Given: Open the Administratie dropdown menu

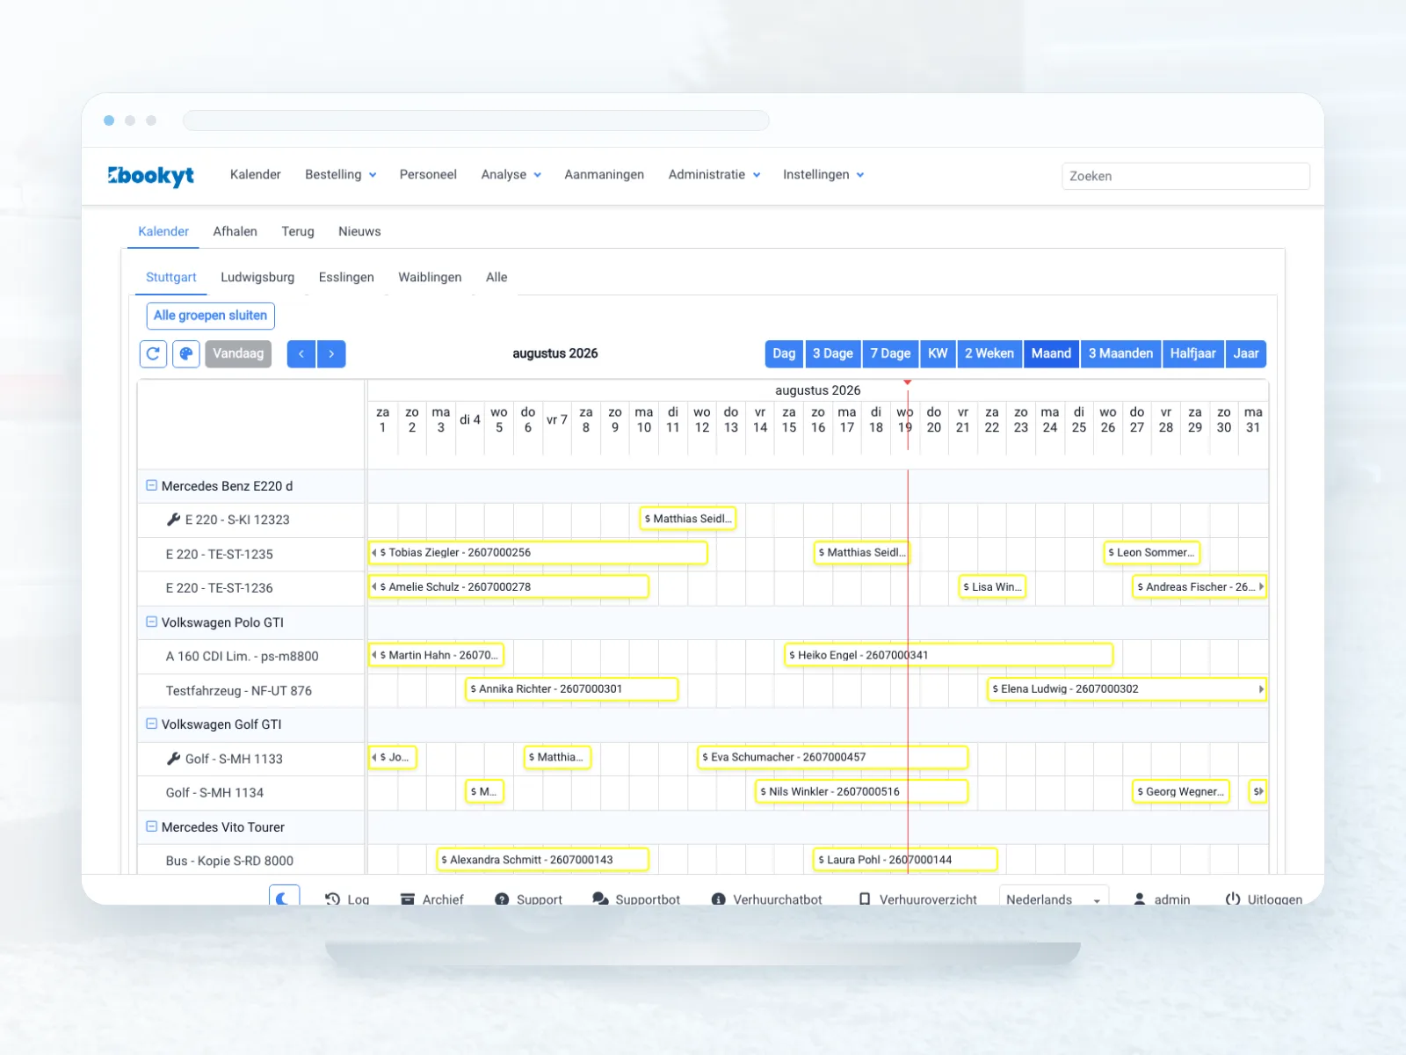Looking at the screenshot, I should point(714,175).
